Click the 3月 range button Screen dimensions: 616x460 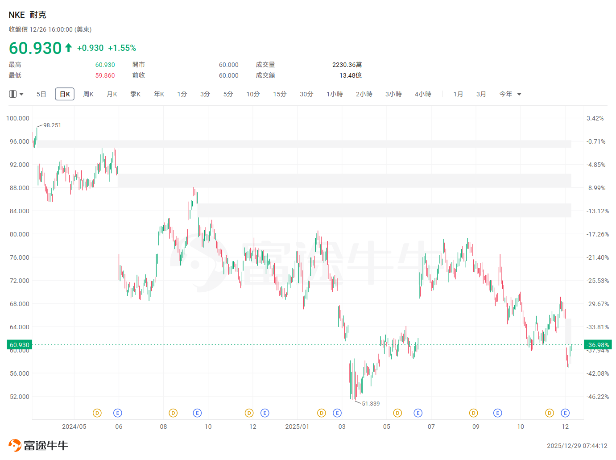pos(481,94)
